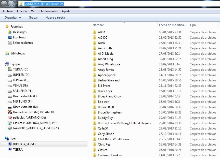The width and height of the screenshot is (220, 158).
Task: Click the Equipo computer icon
Action: coord(7,64)
